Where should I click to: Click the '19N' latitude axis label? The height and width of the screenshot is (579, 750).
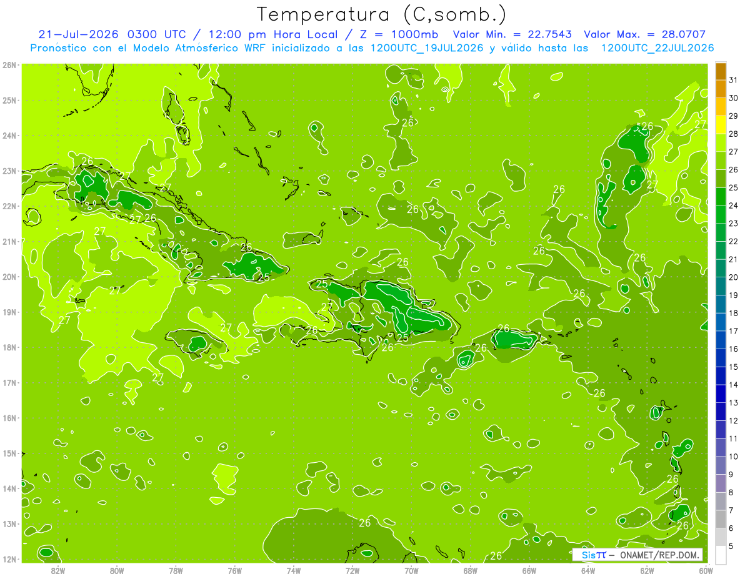tap(9, 312)
